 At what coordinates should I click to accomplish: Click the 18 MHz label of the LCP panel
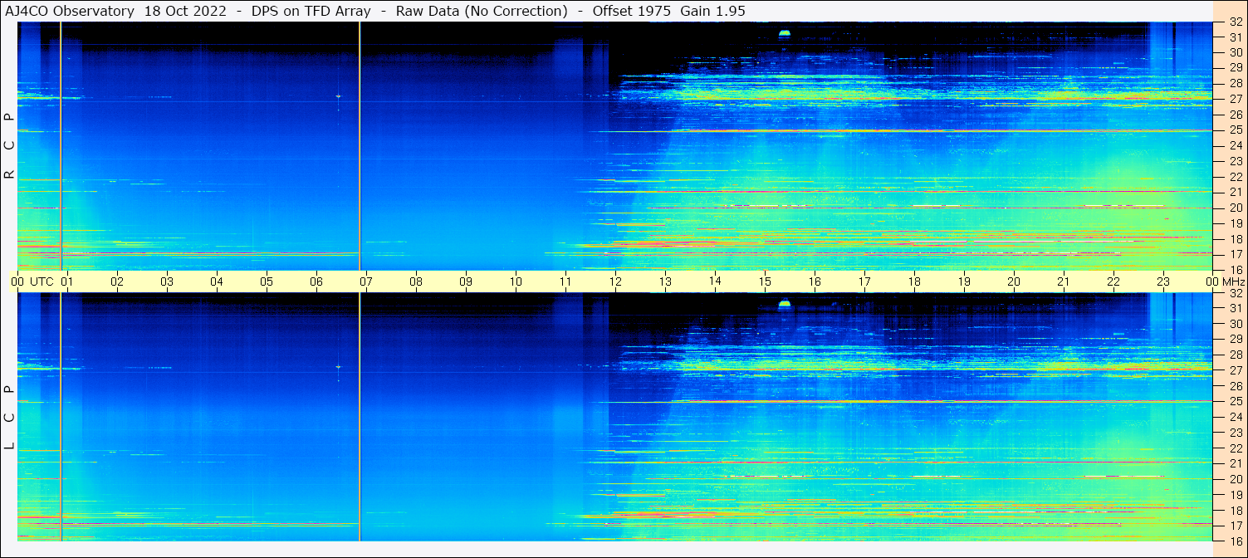point(1235,511)
